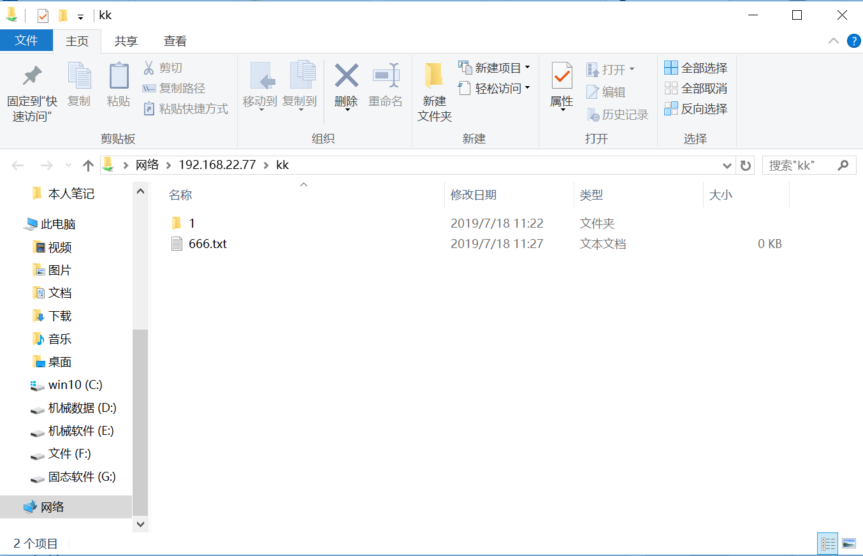The height and width of the screenshot is (556, 863).
Task: Click Invert Selection (反向选择)
Action: (696, 108)
